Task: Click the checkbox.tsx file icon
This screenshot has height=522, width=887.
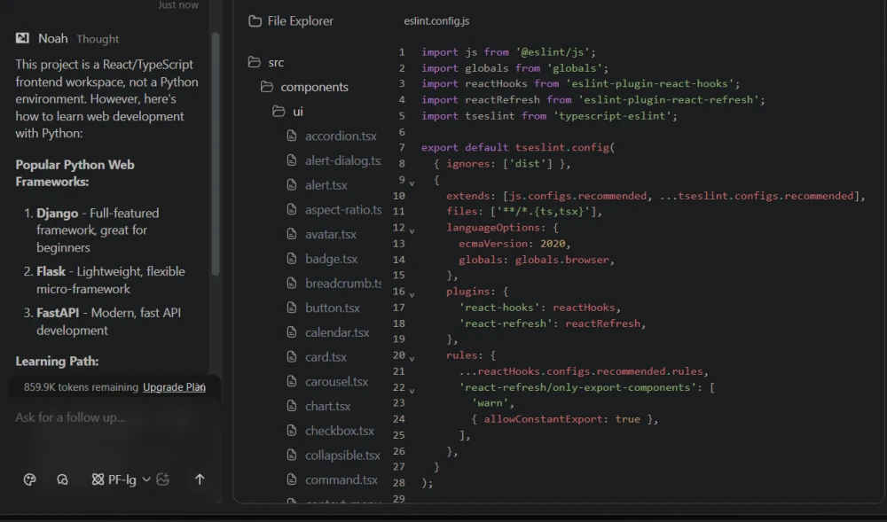Action: pyautogui.click(x=292, y=431)
